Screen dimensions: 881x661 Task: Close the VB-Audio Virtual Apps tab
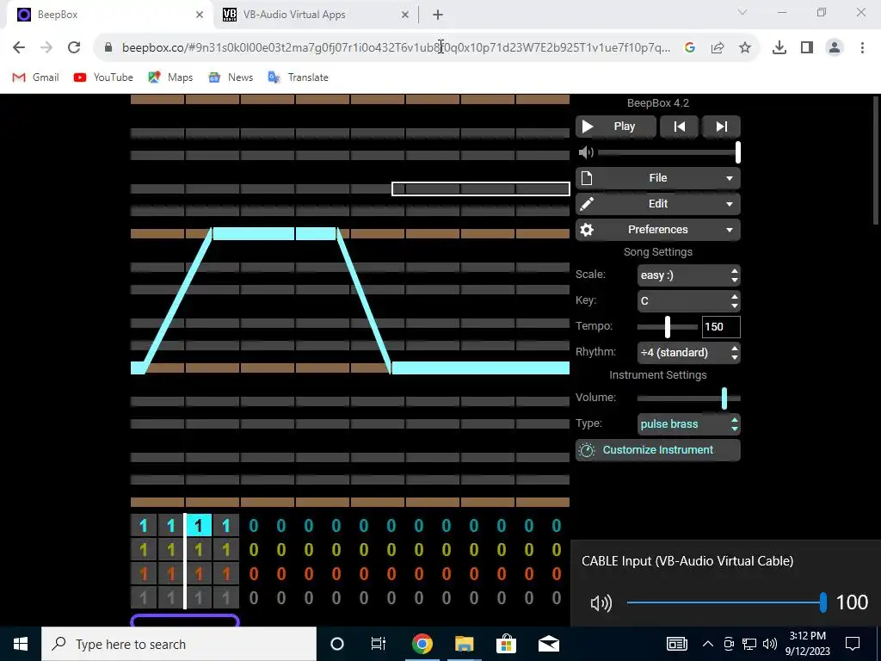(x=405, y=15)
